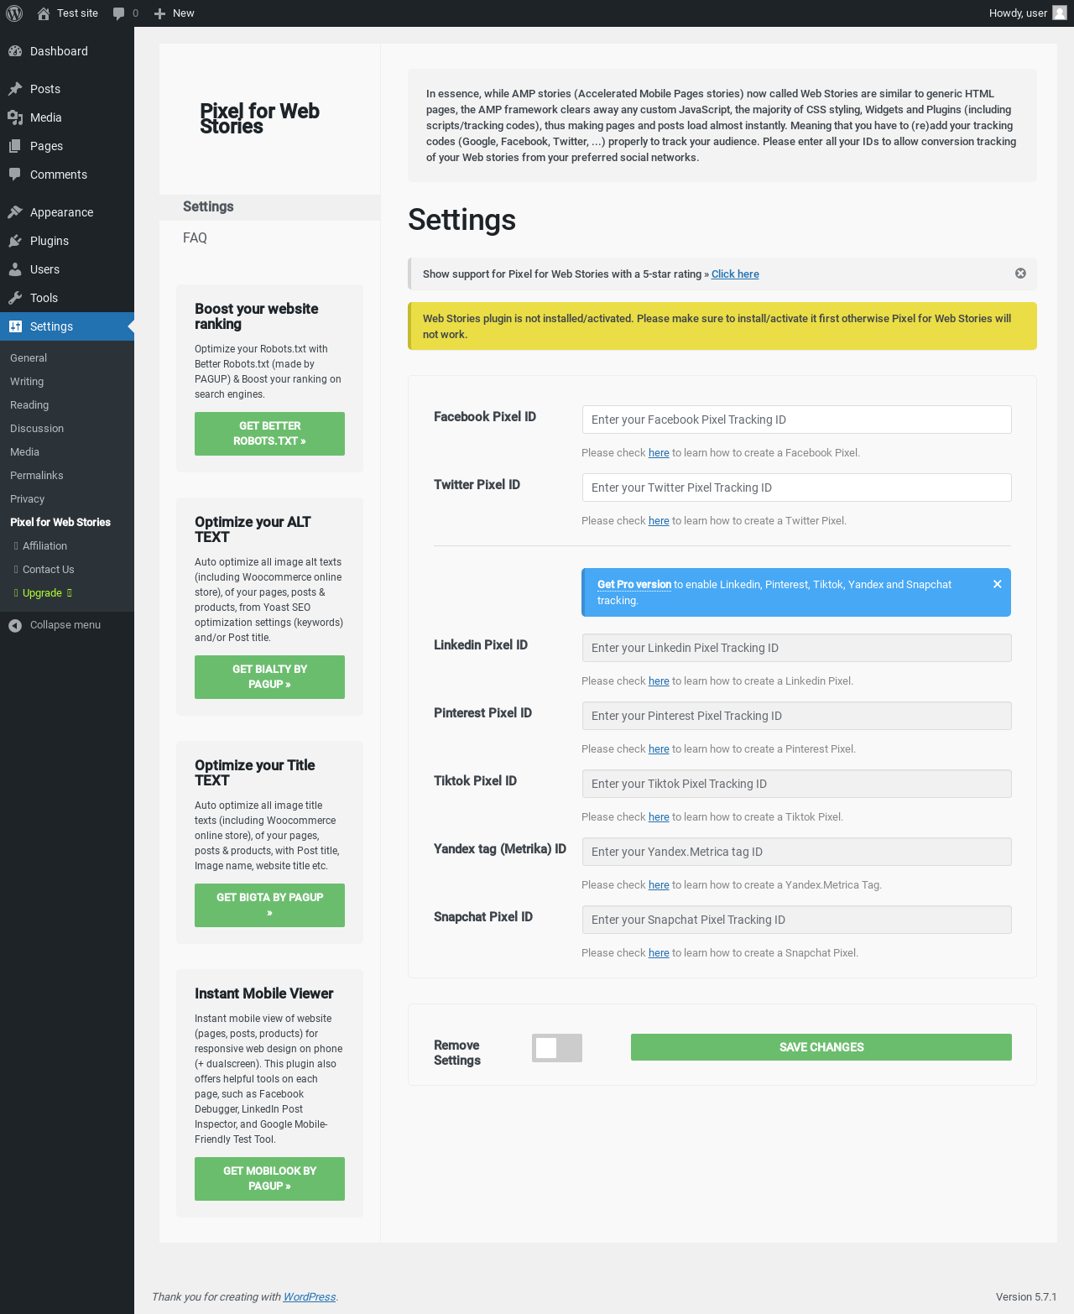The image size is (1074, 1314).
Task: Click the Tools wrench icon
Action: click(15, 298)
